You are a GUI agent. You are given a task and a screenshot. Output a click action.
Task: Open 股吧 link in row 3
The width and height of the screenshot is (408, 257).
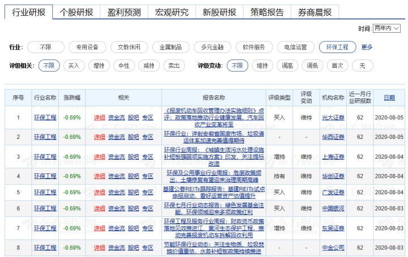[133, 156]
